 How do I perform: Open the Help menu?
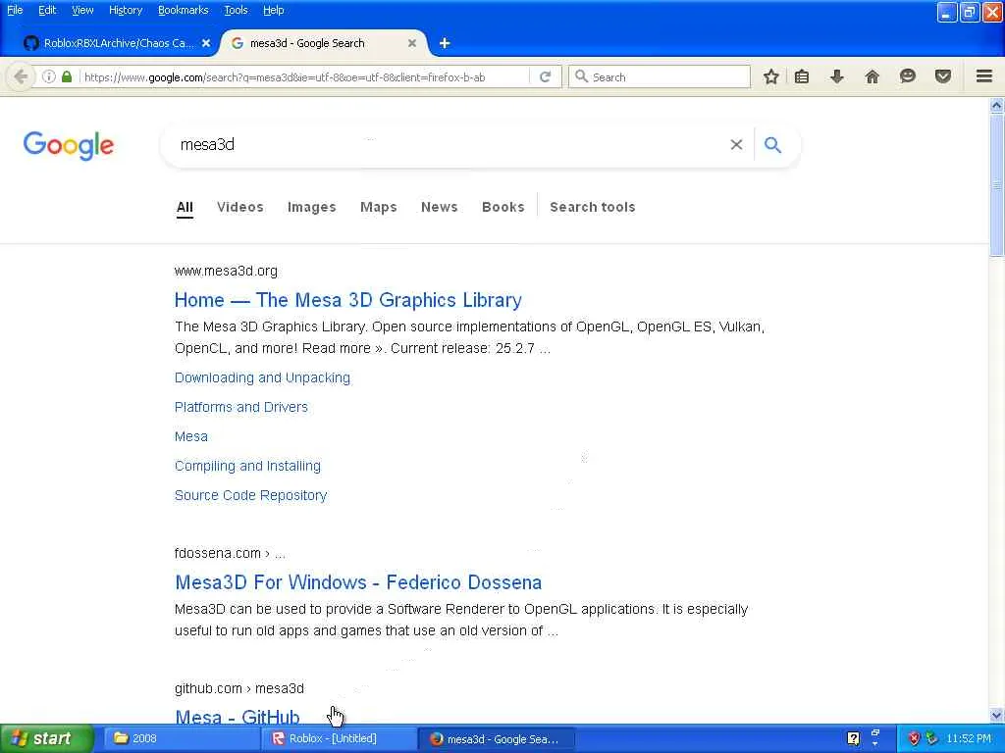point(273,10)
